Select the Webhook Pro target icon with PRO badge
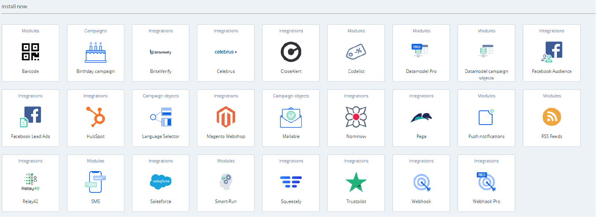This screenshot has width=598, height=220. pyautogui.click(x=487, y=182)
